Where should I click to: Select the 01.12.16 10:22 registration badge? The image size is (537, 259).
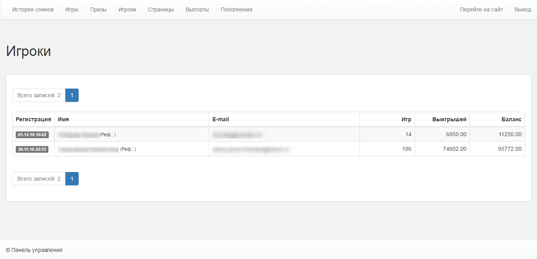pos(32,135)
